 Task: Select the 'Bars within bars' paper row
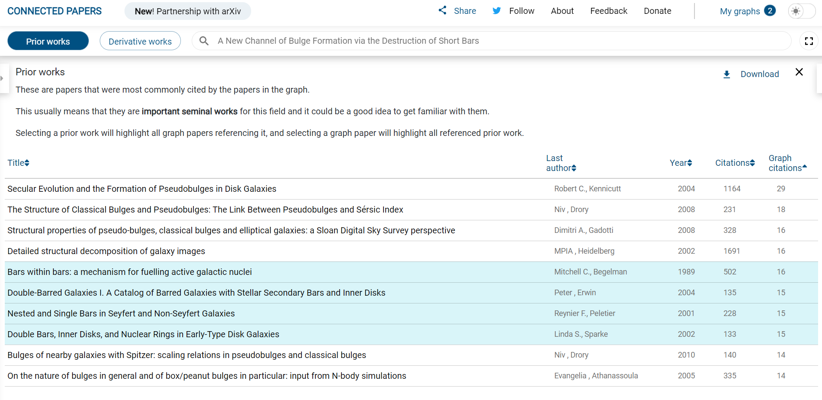pos(130,272)
